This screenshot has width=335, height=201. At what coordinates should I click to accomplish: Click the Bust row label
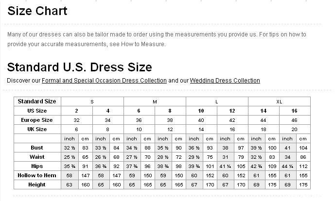pos(37,148)
